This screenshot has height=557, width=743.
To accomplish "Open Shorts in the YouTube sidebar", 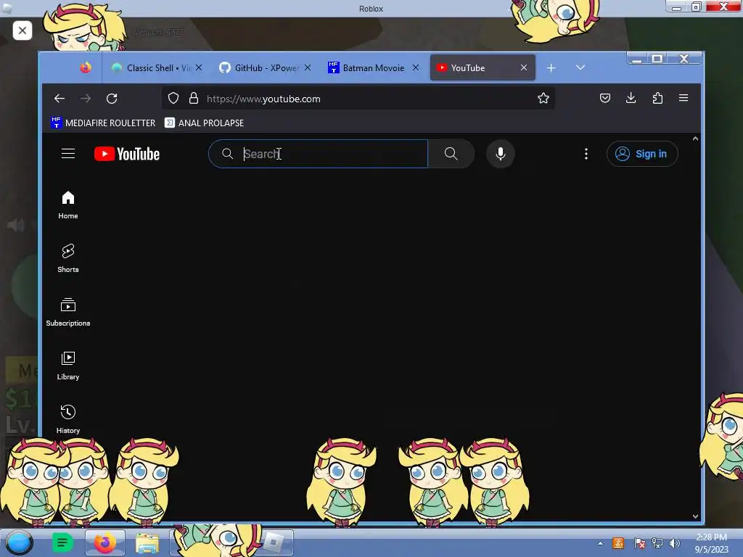I will coord(68,258).
